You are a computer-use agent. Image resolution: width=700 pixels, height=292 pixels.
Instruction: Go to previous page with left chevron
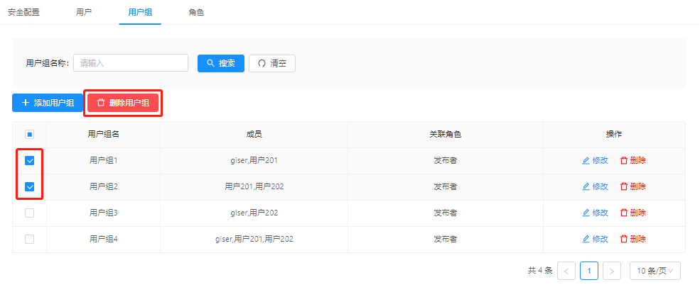pos(566,271)
